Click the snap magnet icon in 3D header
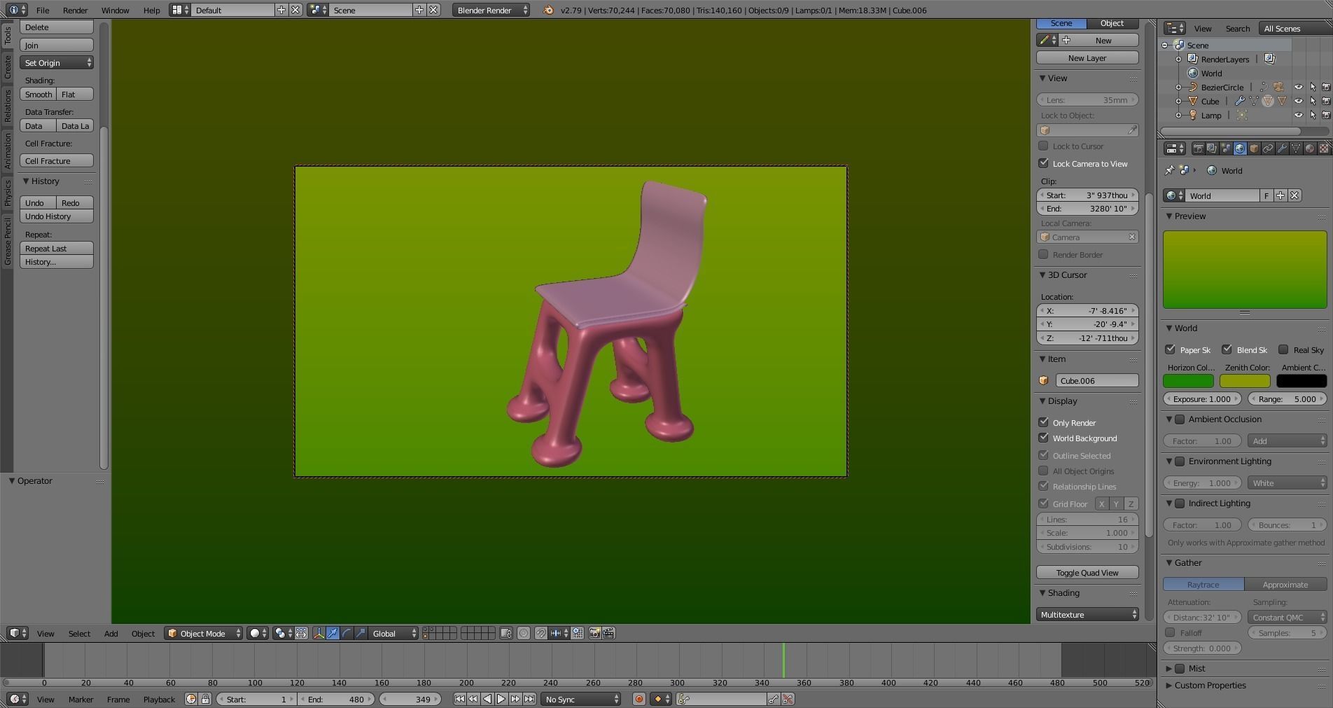1333x708 pixels. 541,633
